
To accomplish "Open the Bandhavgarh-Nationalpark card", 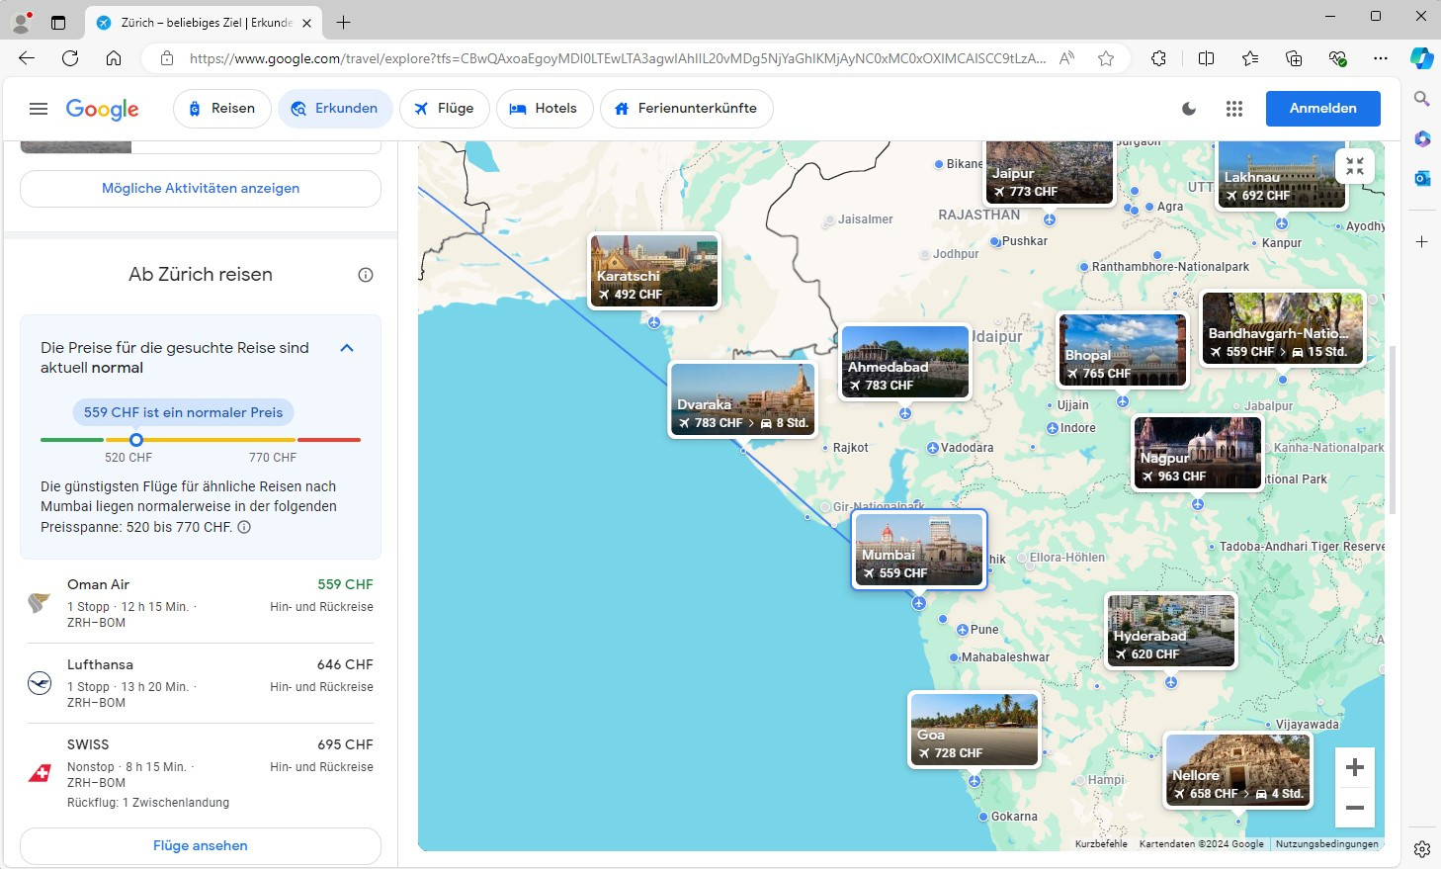I will 1283,328.
